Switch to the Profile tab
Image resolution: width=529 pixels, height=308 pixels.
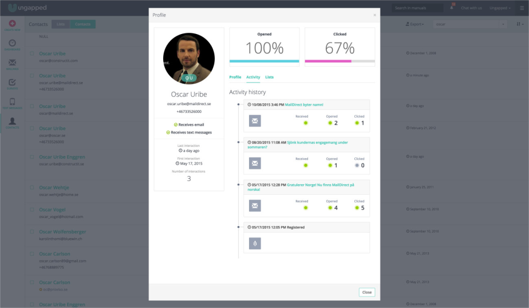click(235, 77)
